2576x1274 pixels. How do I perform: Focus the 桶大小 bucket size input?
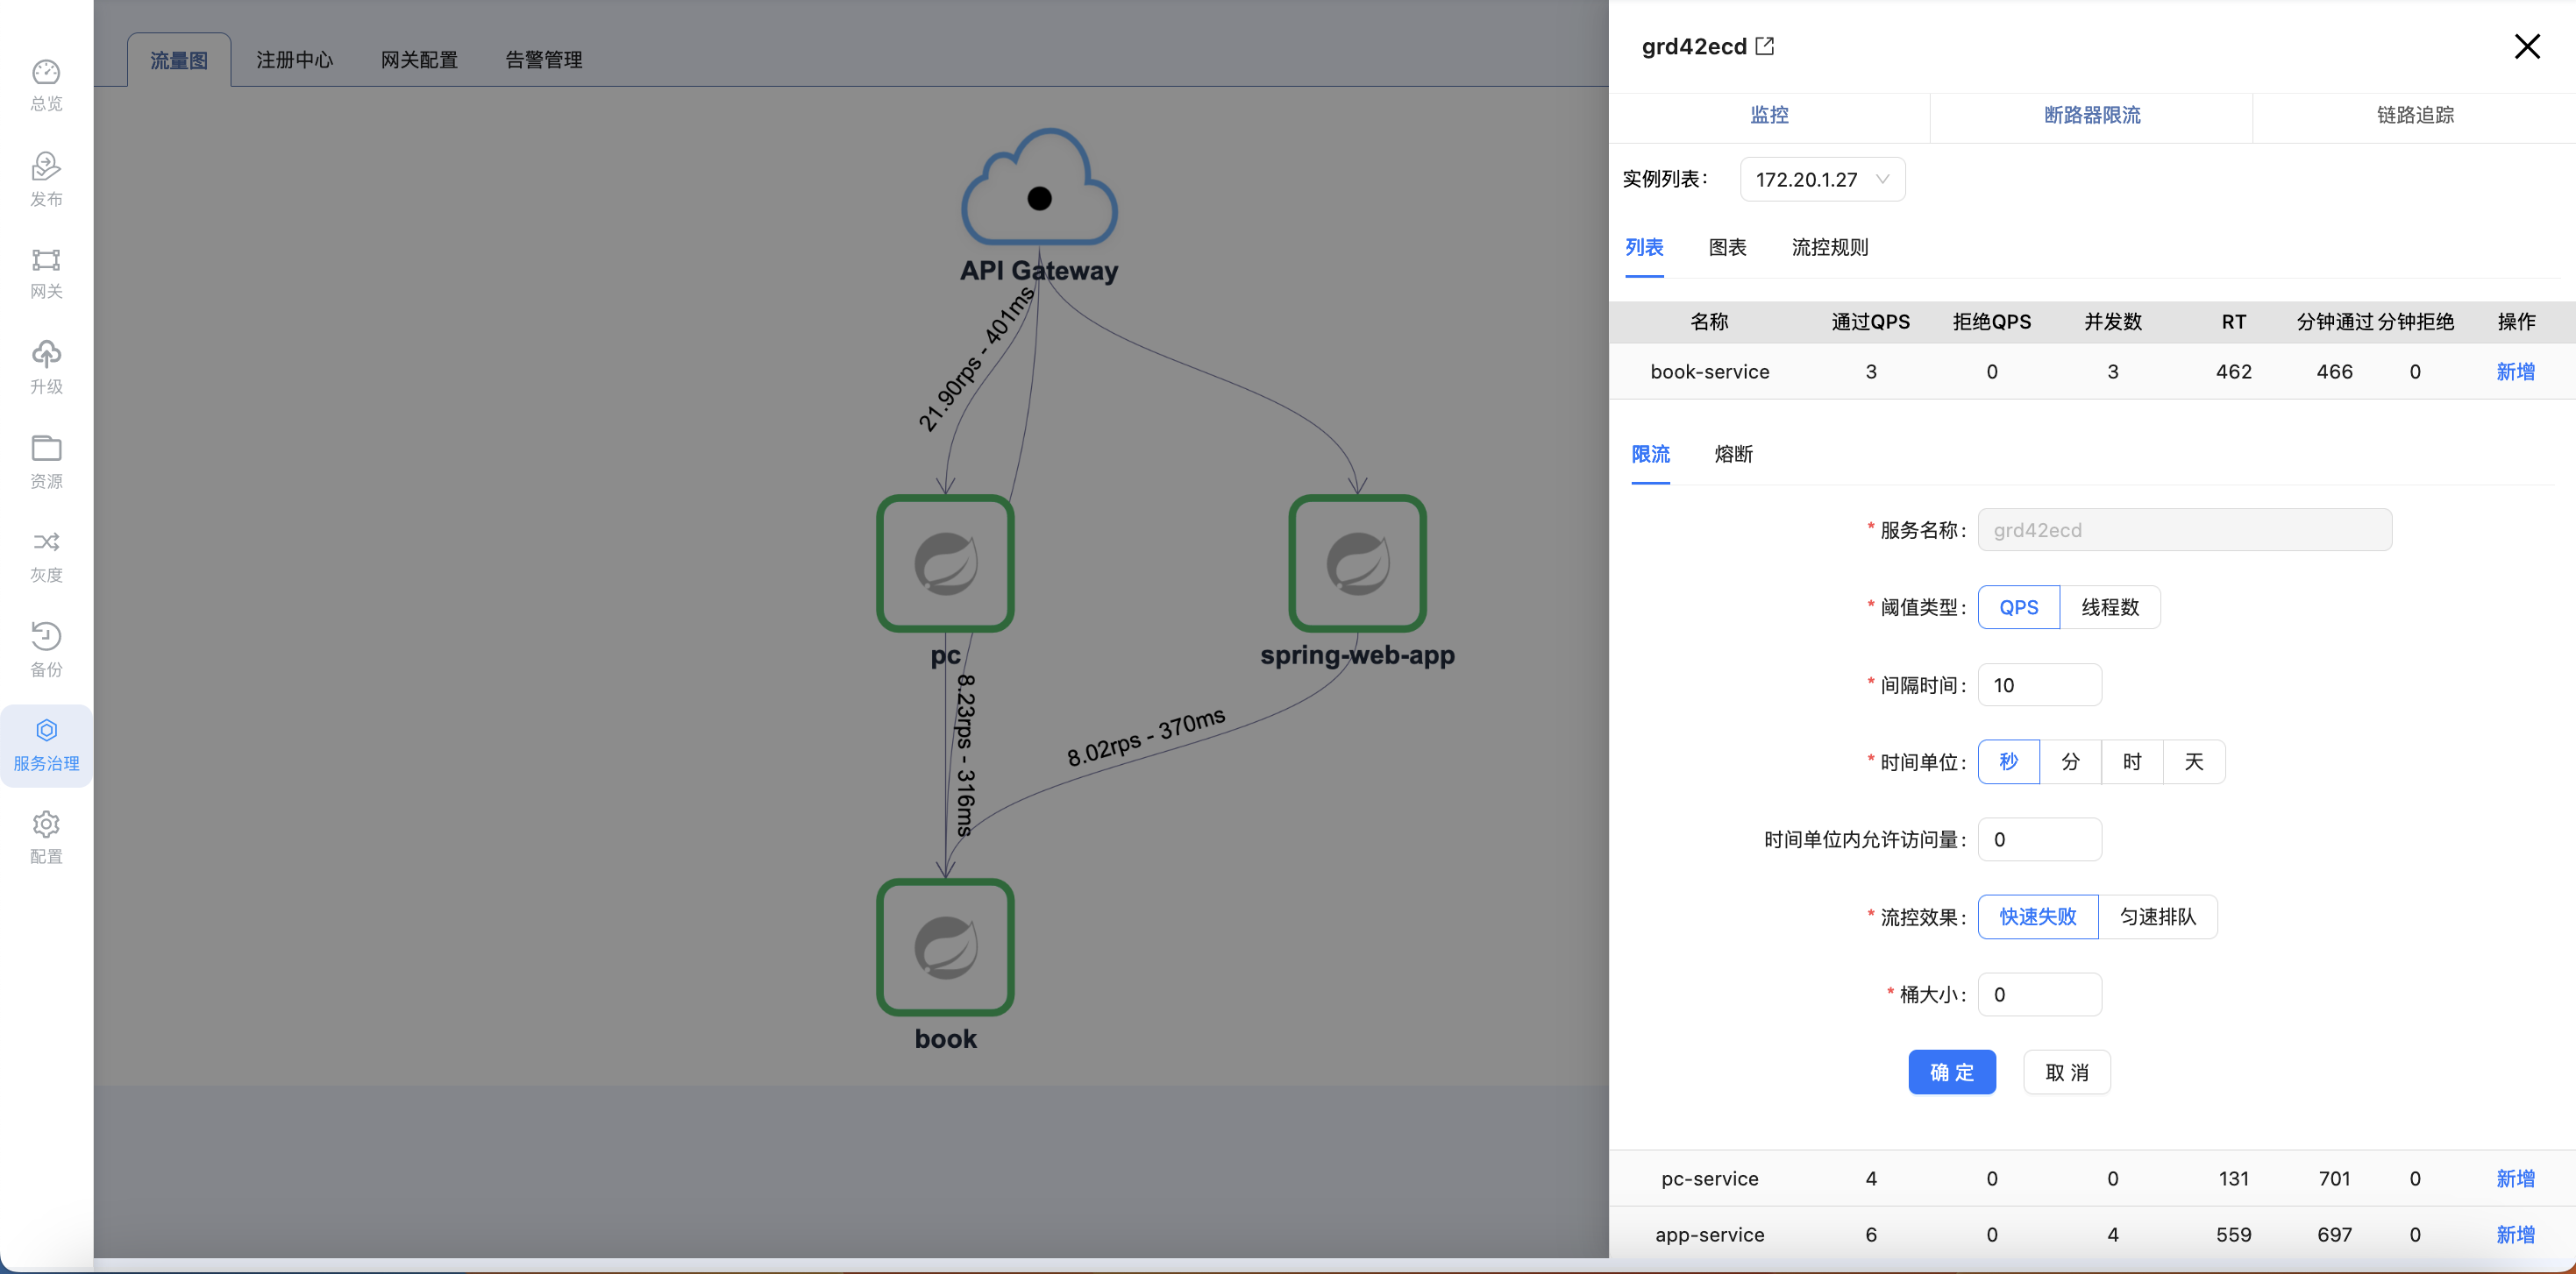pyautogui.click(x=2040, y=994)
